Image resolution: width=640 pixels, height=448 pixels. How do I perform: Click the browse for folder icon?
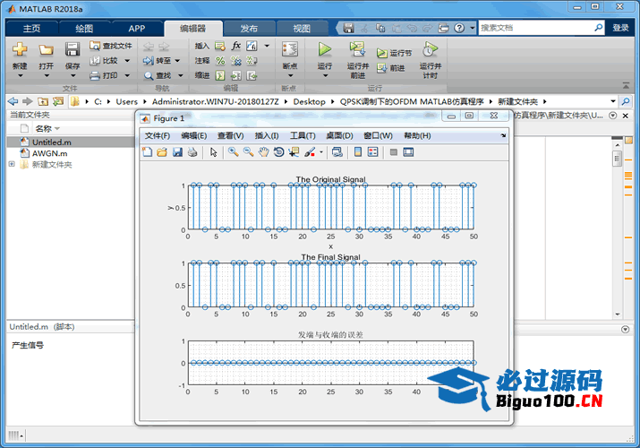tap(58, 101)
